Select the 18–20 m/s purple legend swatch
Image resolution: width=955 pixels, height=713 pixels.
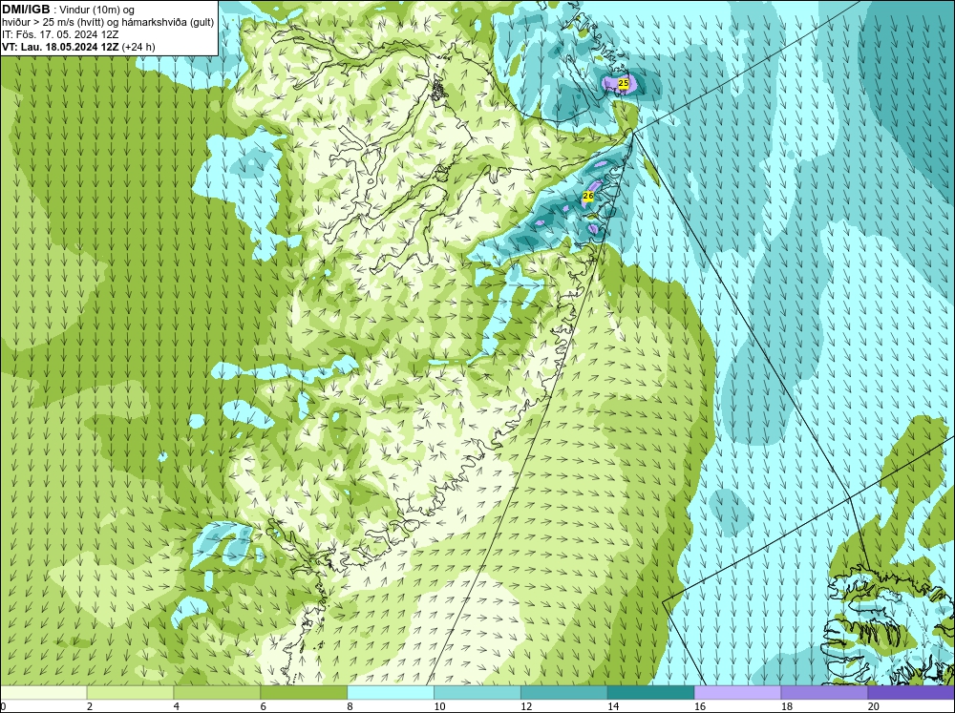[x=825, y=693]
